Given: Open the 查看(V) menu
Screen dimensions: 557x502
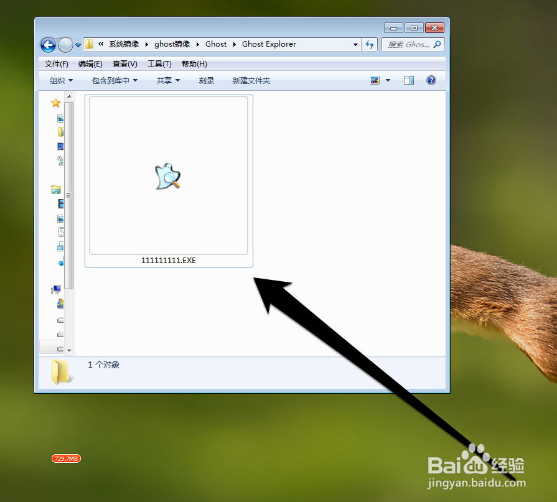Looking at the screenshot, I should [x=124, y=64].
